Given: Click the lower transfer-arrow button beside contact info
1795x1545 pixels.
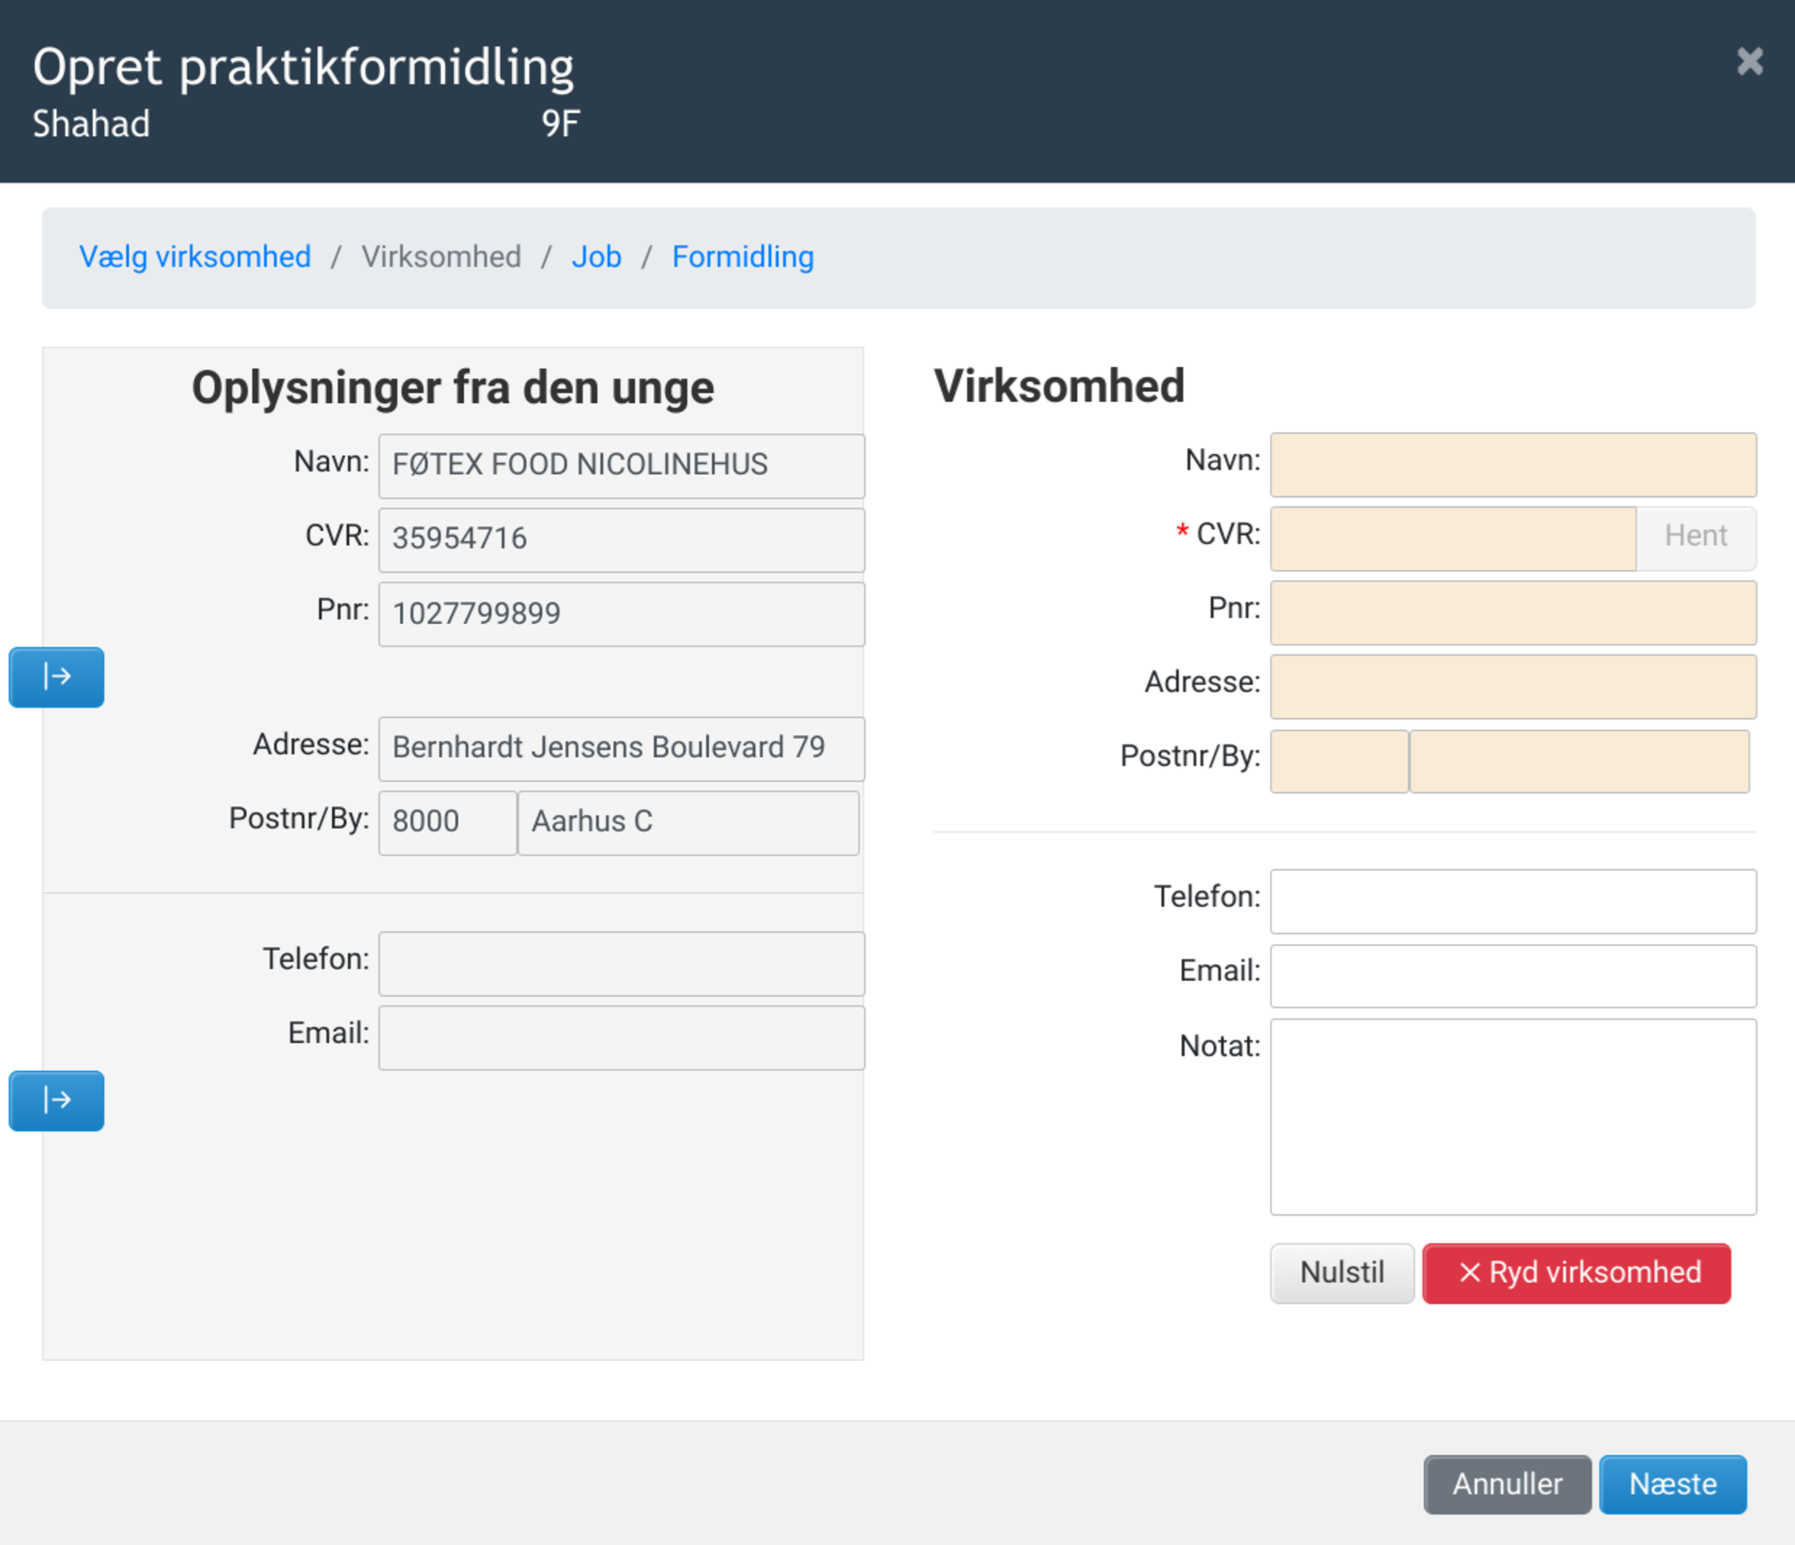Looking at the screenshot, I should pyautogui.click(x=57, y=1101).
